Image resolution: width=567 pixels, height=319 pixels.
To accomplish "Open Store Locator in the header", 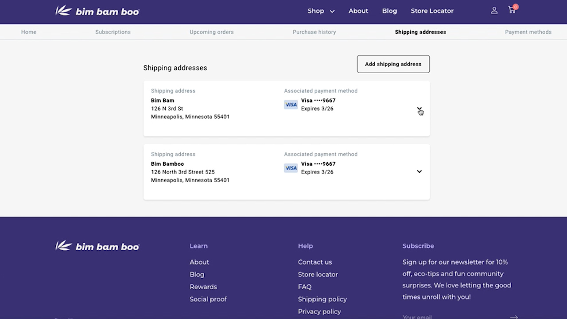I will point(432,11).
